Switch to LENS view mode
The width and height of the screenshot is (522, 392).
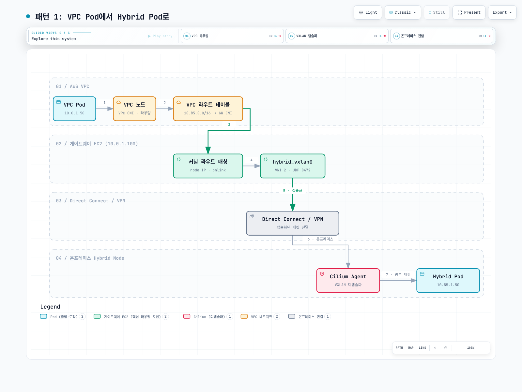click(422, 348)
